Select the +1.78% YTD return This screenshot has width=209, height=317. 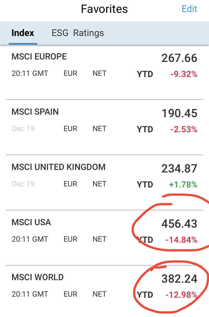click(183, 185)
